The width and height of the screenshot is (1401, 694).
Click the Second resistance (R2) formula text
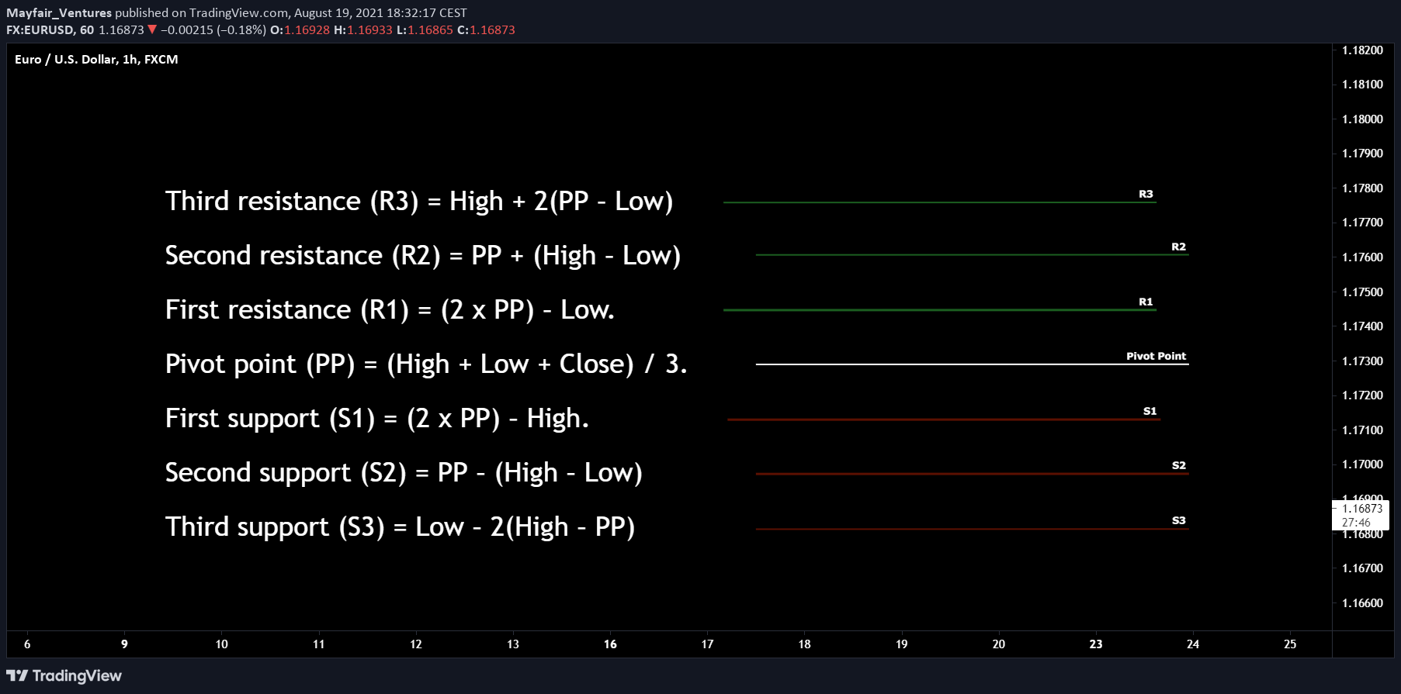click(423, 255)
